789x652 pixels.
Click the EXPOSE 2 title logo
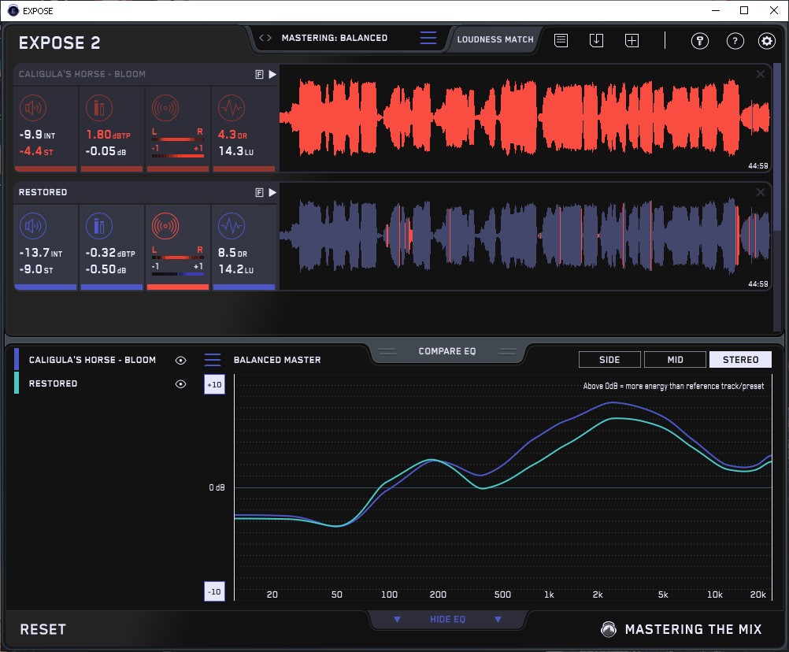[59, 43]
